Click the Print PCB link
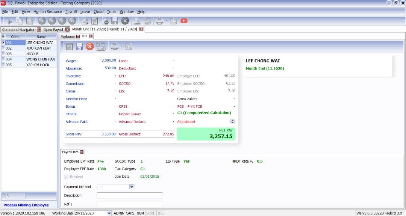This screenshot has height=216, width=406. point(195,106)
